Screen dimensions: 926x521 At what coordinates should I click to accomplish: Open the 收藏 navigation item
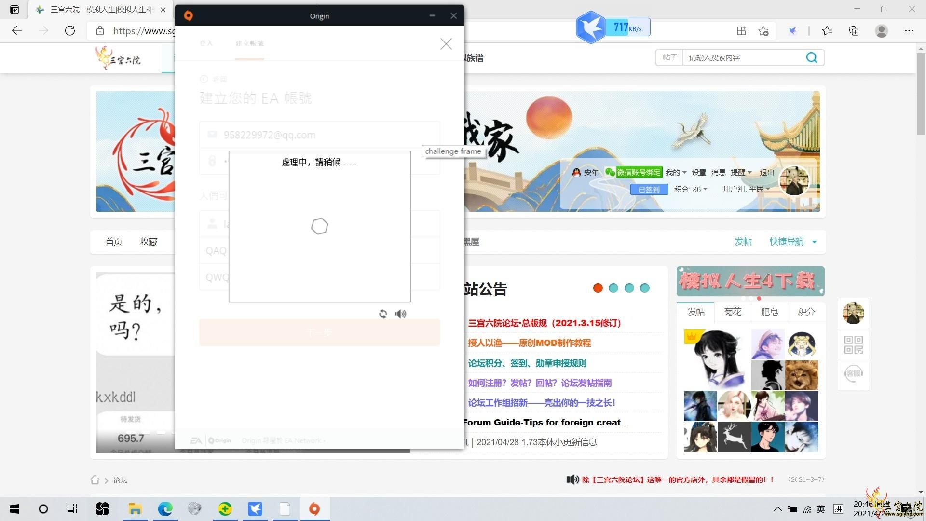click(149, 242)
